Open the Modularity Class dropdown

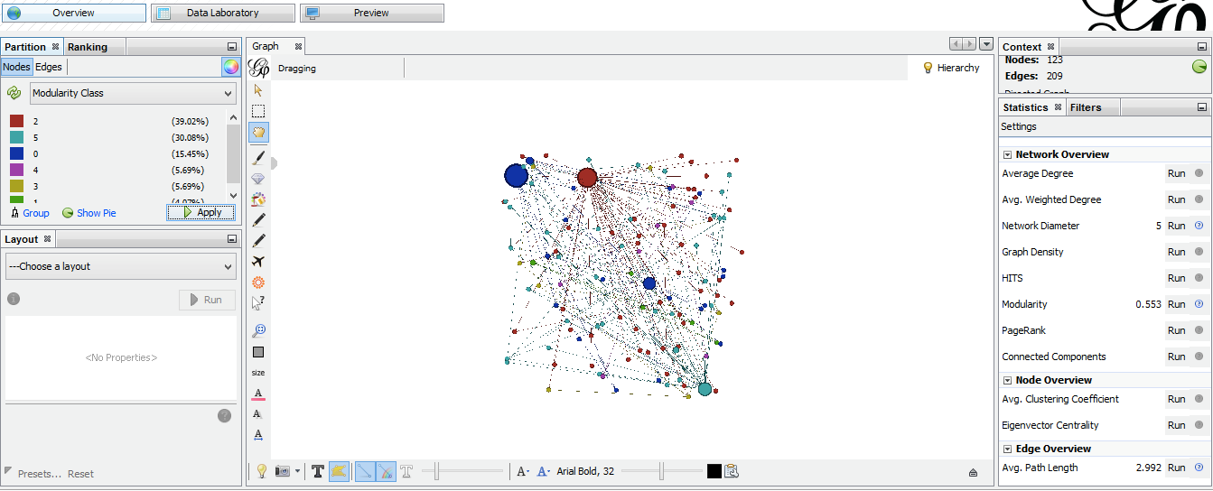133,93
